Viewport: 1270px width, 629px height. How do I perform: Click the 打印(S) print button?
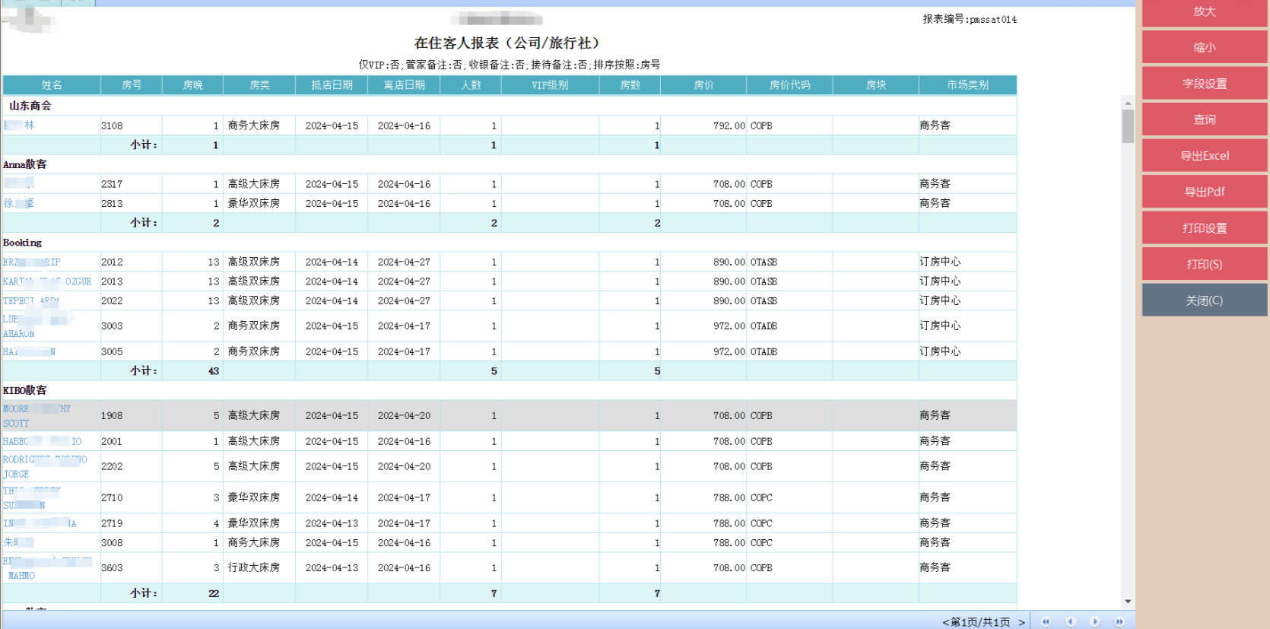tap(1204, 264)
